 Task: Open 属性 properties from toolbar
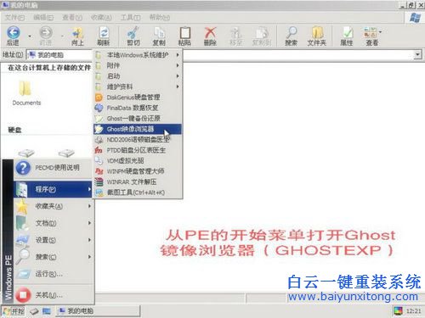click(x=347, y=36)
